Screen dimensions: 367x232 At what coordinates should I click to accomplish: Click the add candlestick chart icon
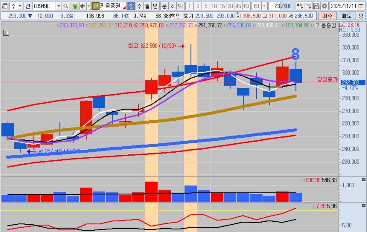(300, 6)
